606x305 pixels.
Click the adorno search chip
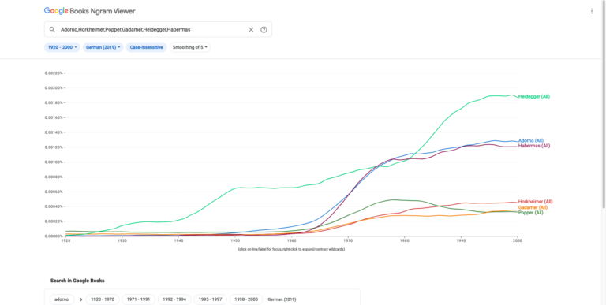pos(62,299)
